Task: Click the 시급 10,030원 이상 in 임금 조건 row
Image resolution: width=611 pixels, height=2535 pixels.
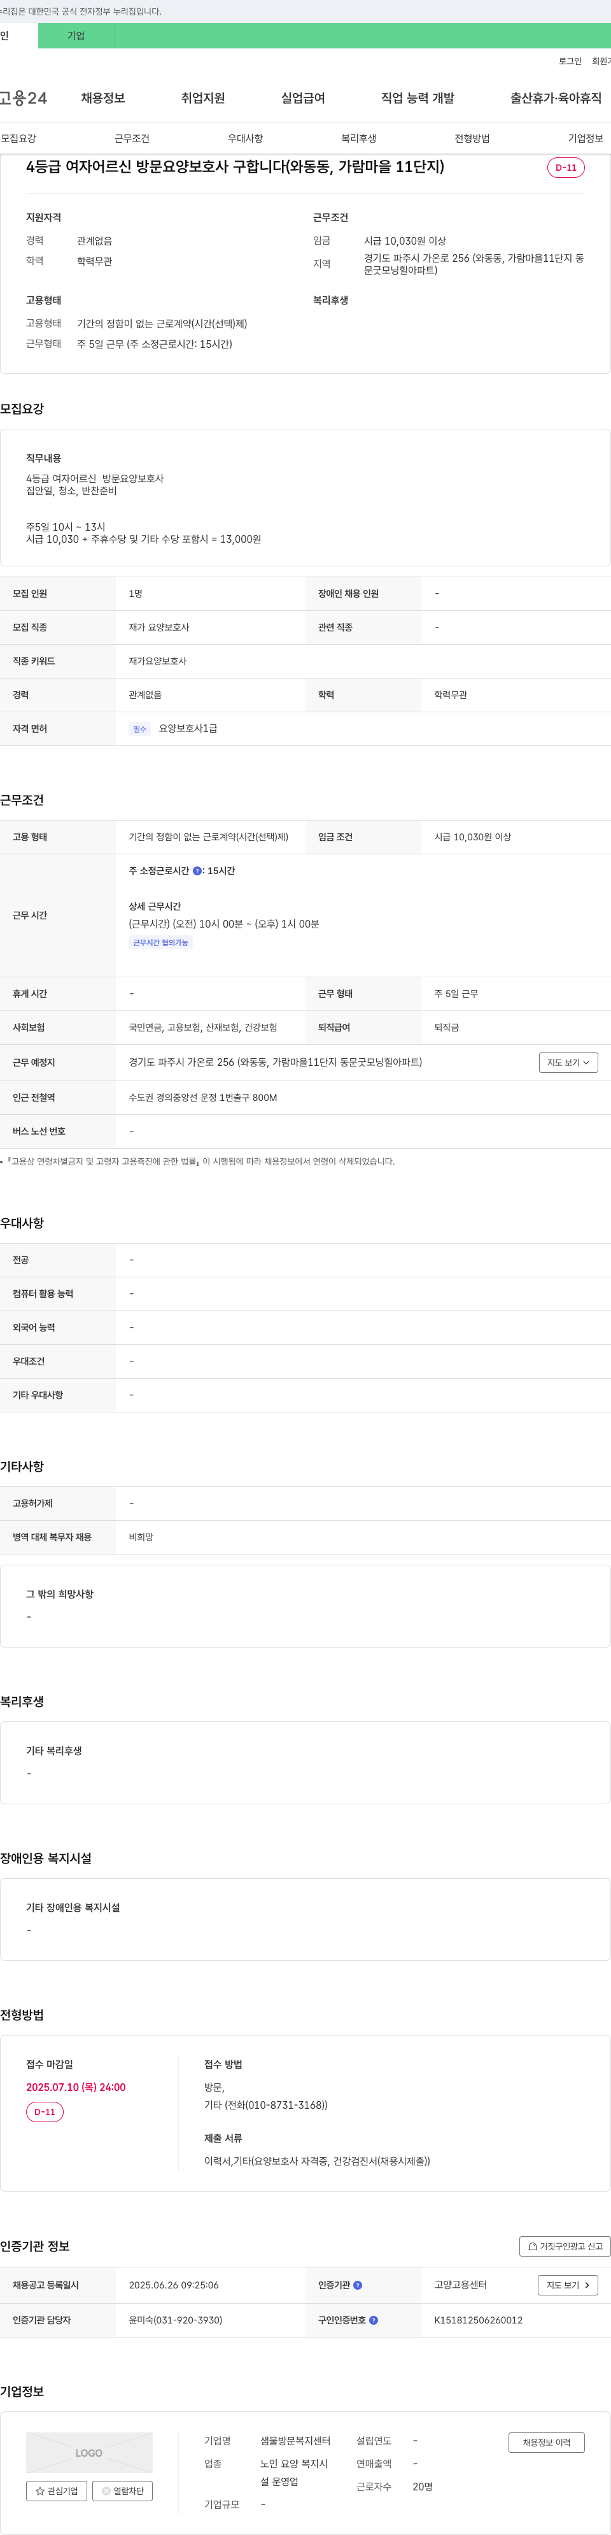Action: pos(472,837)
